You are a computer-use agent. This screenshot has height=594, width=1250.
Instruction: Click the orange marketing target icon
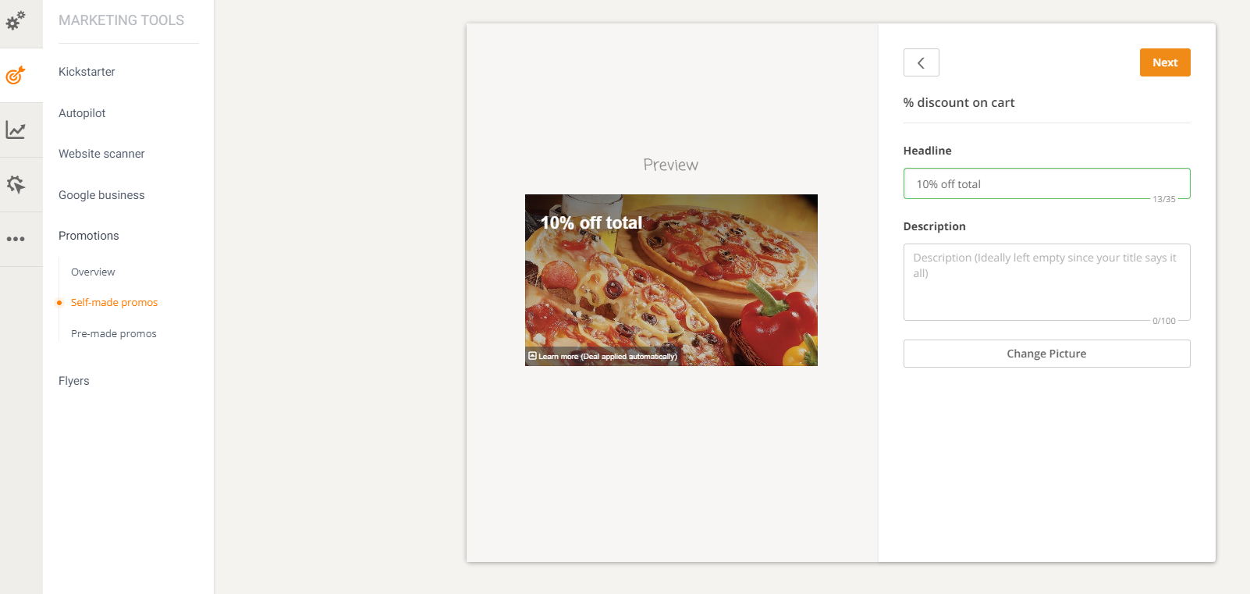16,76
